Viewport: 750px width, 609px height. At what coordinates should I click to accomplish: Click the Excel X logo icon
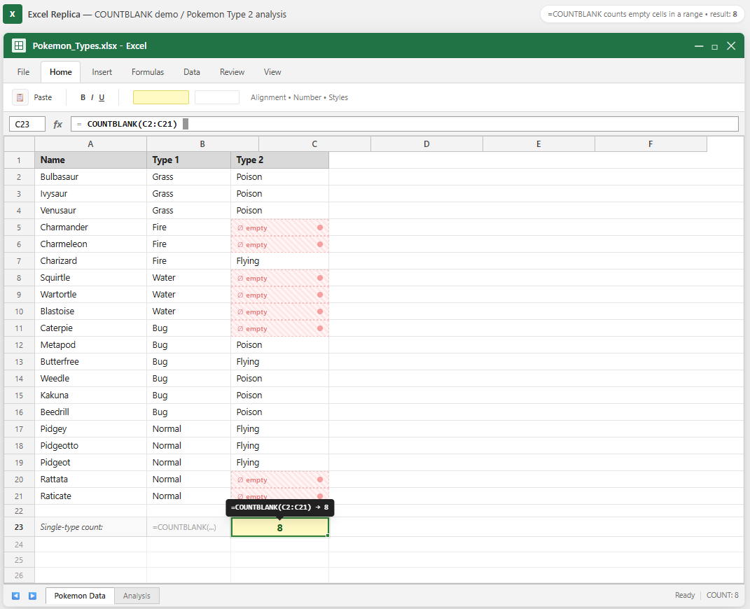13,14
